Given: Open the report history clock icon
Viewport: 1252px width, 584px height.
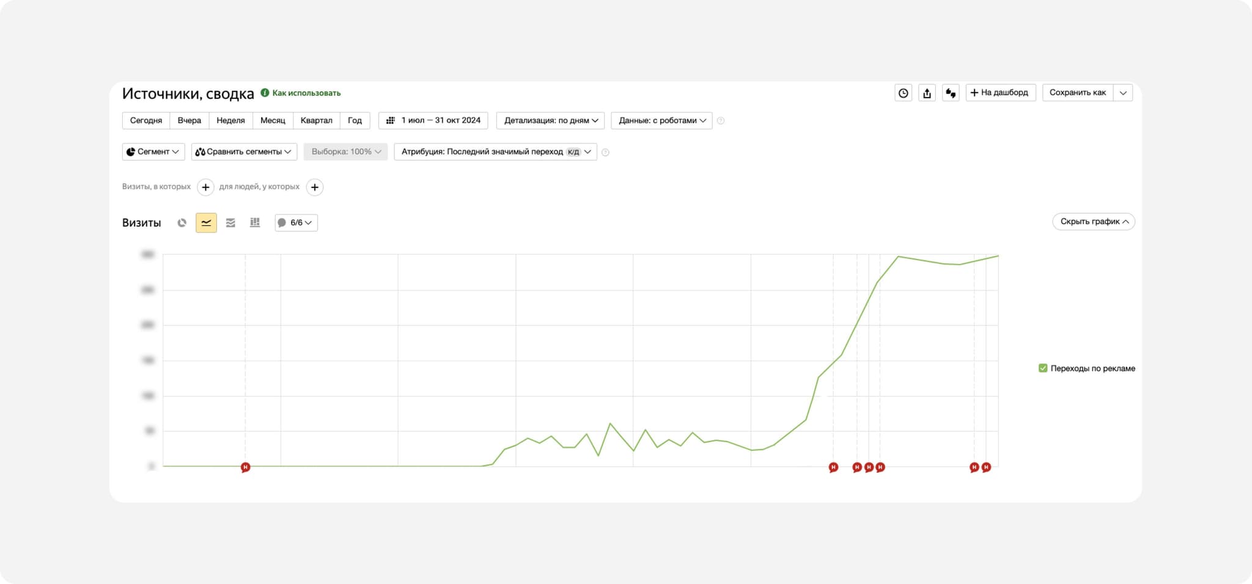Looking at the screenshot, I should [903, 93].
